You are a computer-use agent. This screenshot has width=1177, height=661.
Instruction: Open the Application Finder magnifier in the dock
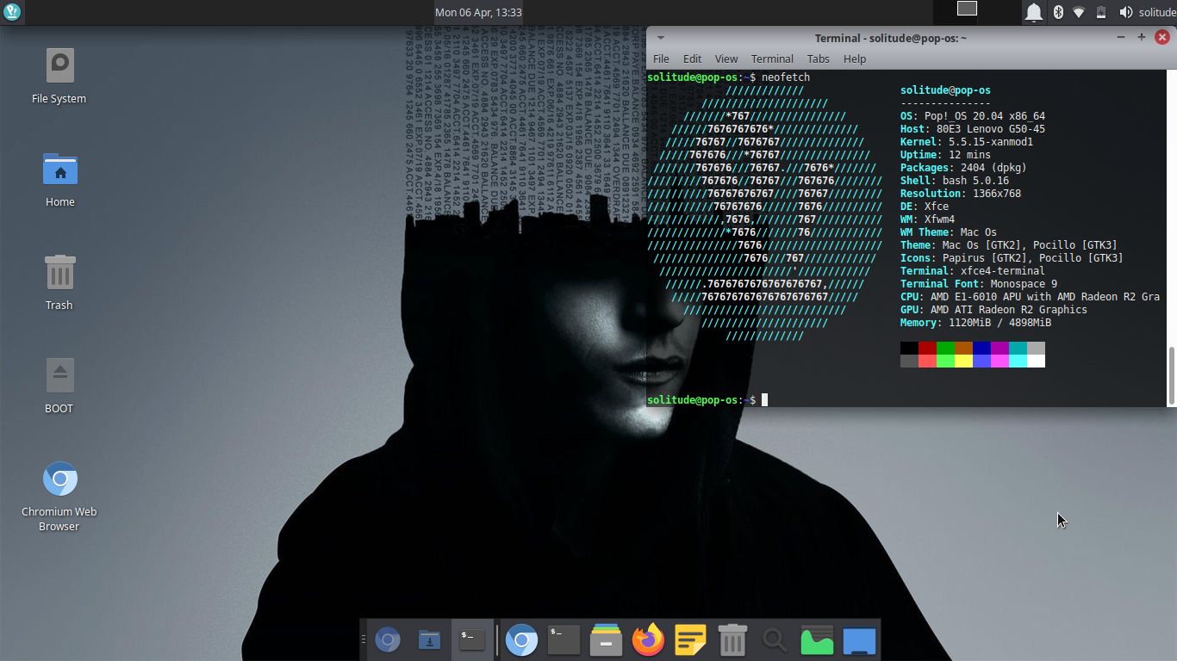(773, 639)
